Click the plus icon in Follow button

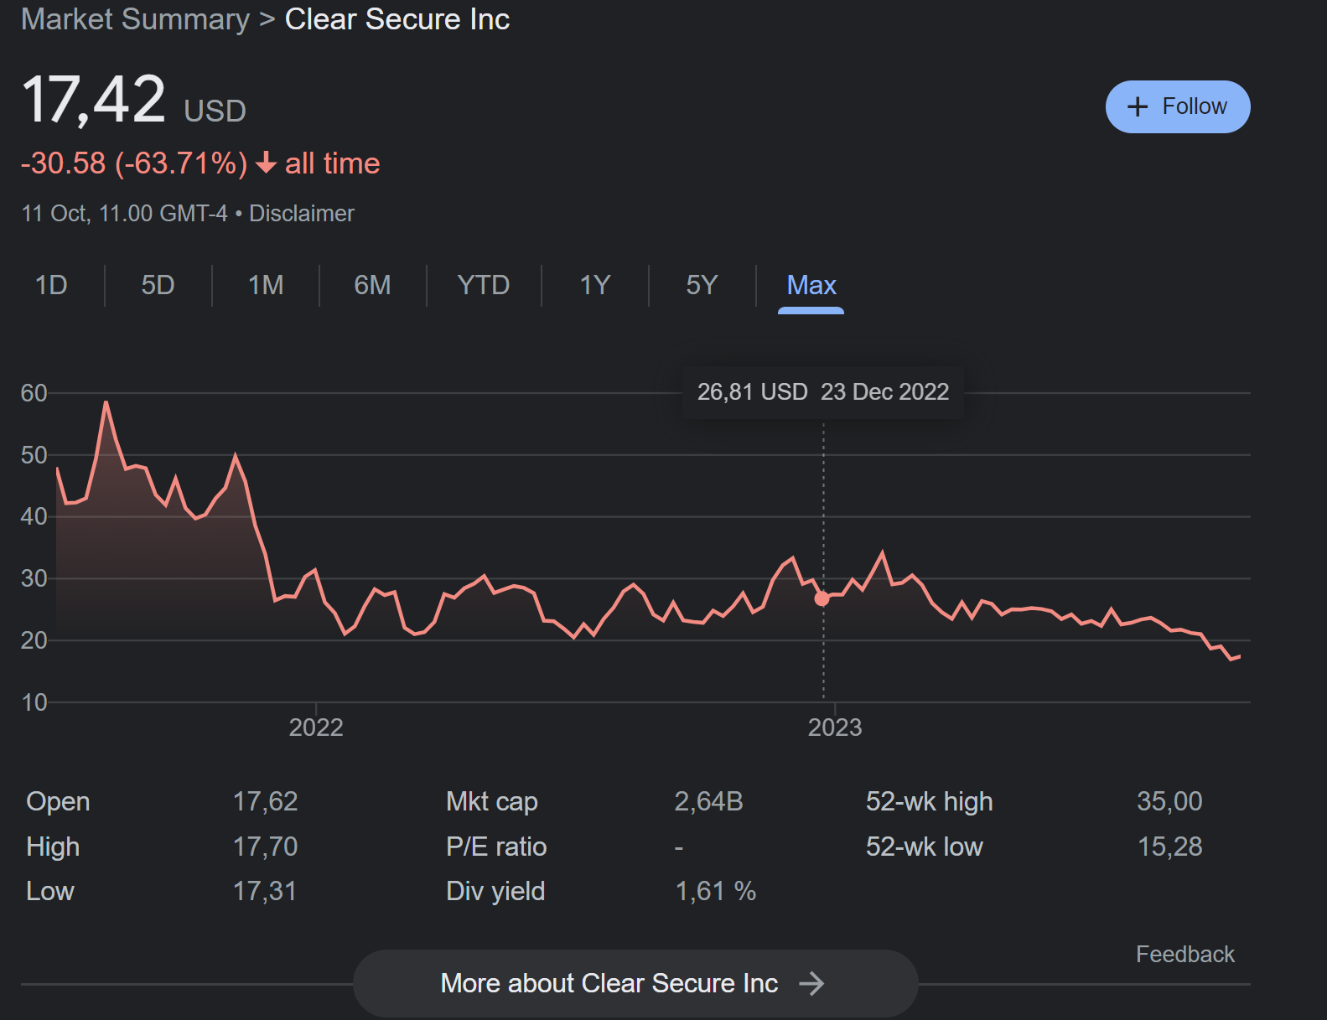point(1138,106)
